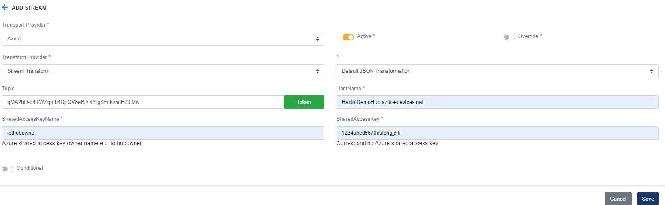This screenshot has height=205, width=665.
Task: Go back using the arrow beside ADD STREAM
Action: pyautogui.click(x=5, y=7)
